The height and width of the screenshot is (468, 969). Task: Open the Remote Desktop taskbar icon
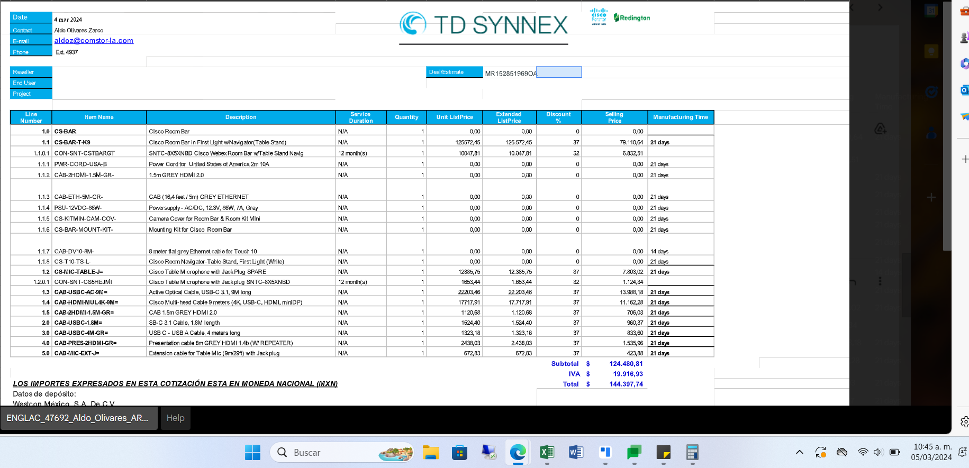click(488, 453)
